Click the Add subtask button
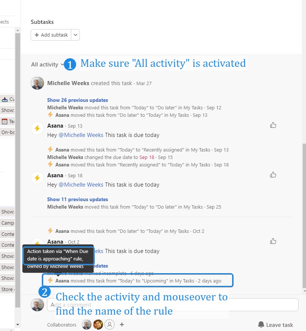This screenshot has width=306, height=331. tap(51, 35)
